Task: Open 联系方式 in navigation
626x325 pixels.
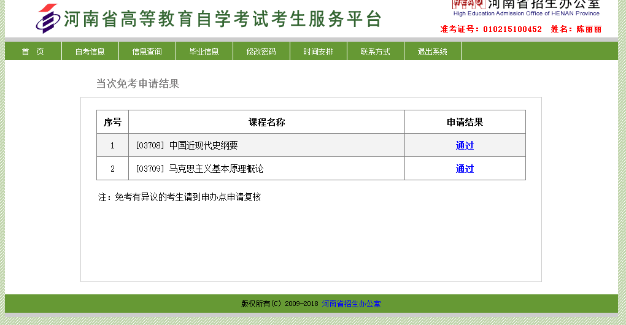Action: click(x=376, y=52)
